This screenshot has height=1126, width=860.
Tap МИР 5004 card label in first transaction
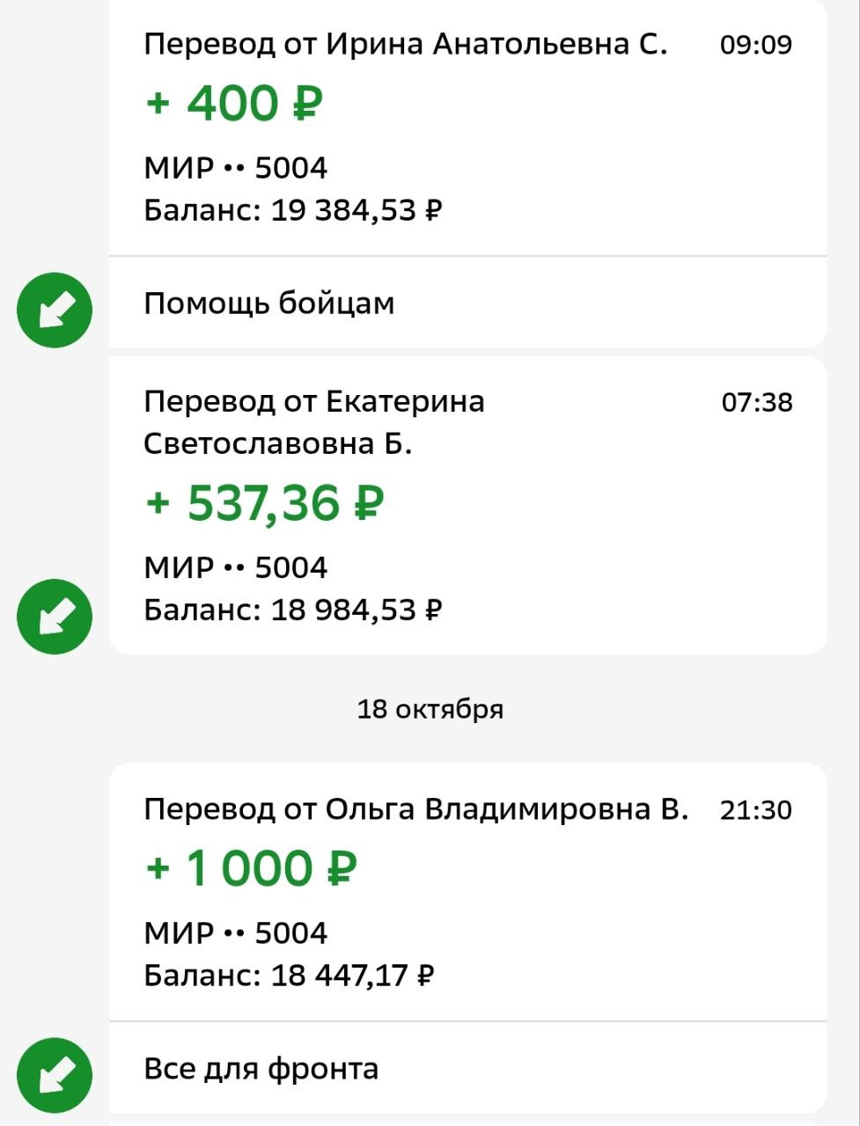pyautogui.click(x=236, y=168)
